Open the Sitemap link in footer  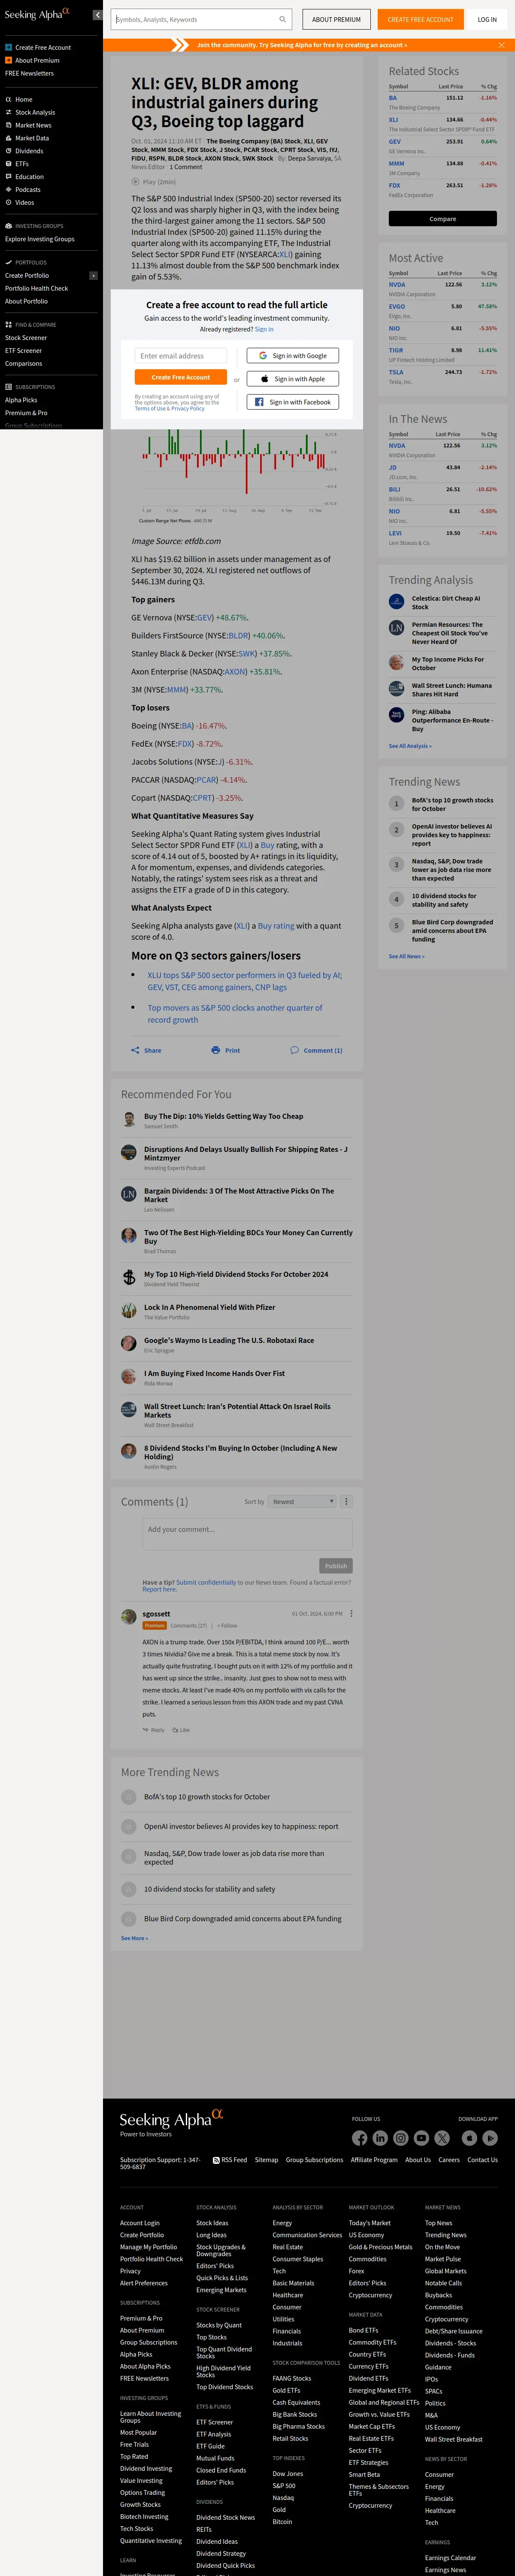(266, 2159)
